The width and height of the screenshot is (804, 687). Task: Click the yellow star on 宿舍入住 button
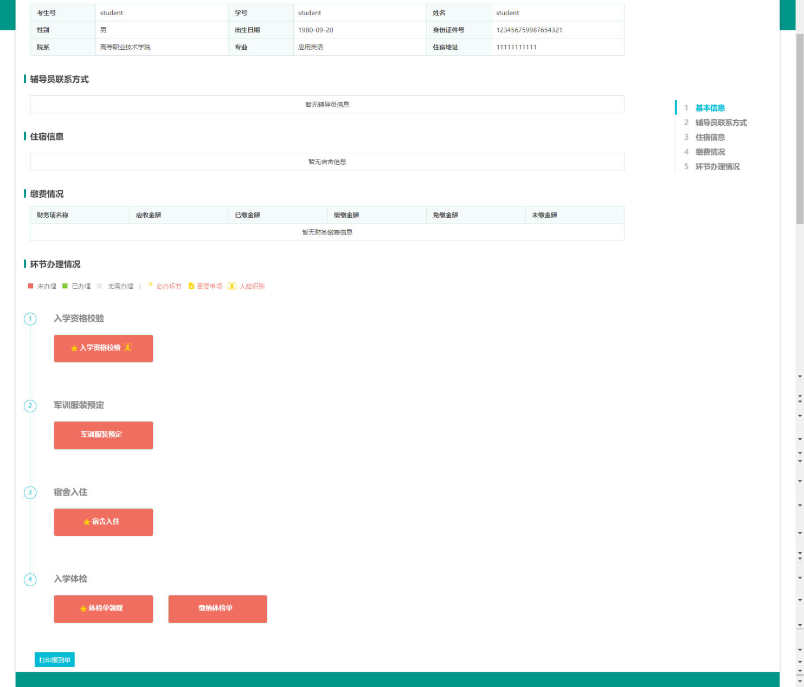[x=87, y=522]
